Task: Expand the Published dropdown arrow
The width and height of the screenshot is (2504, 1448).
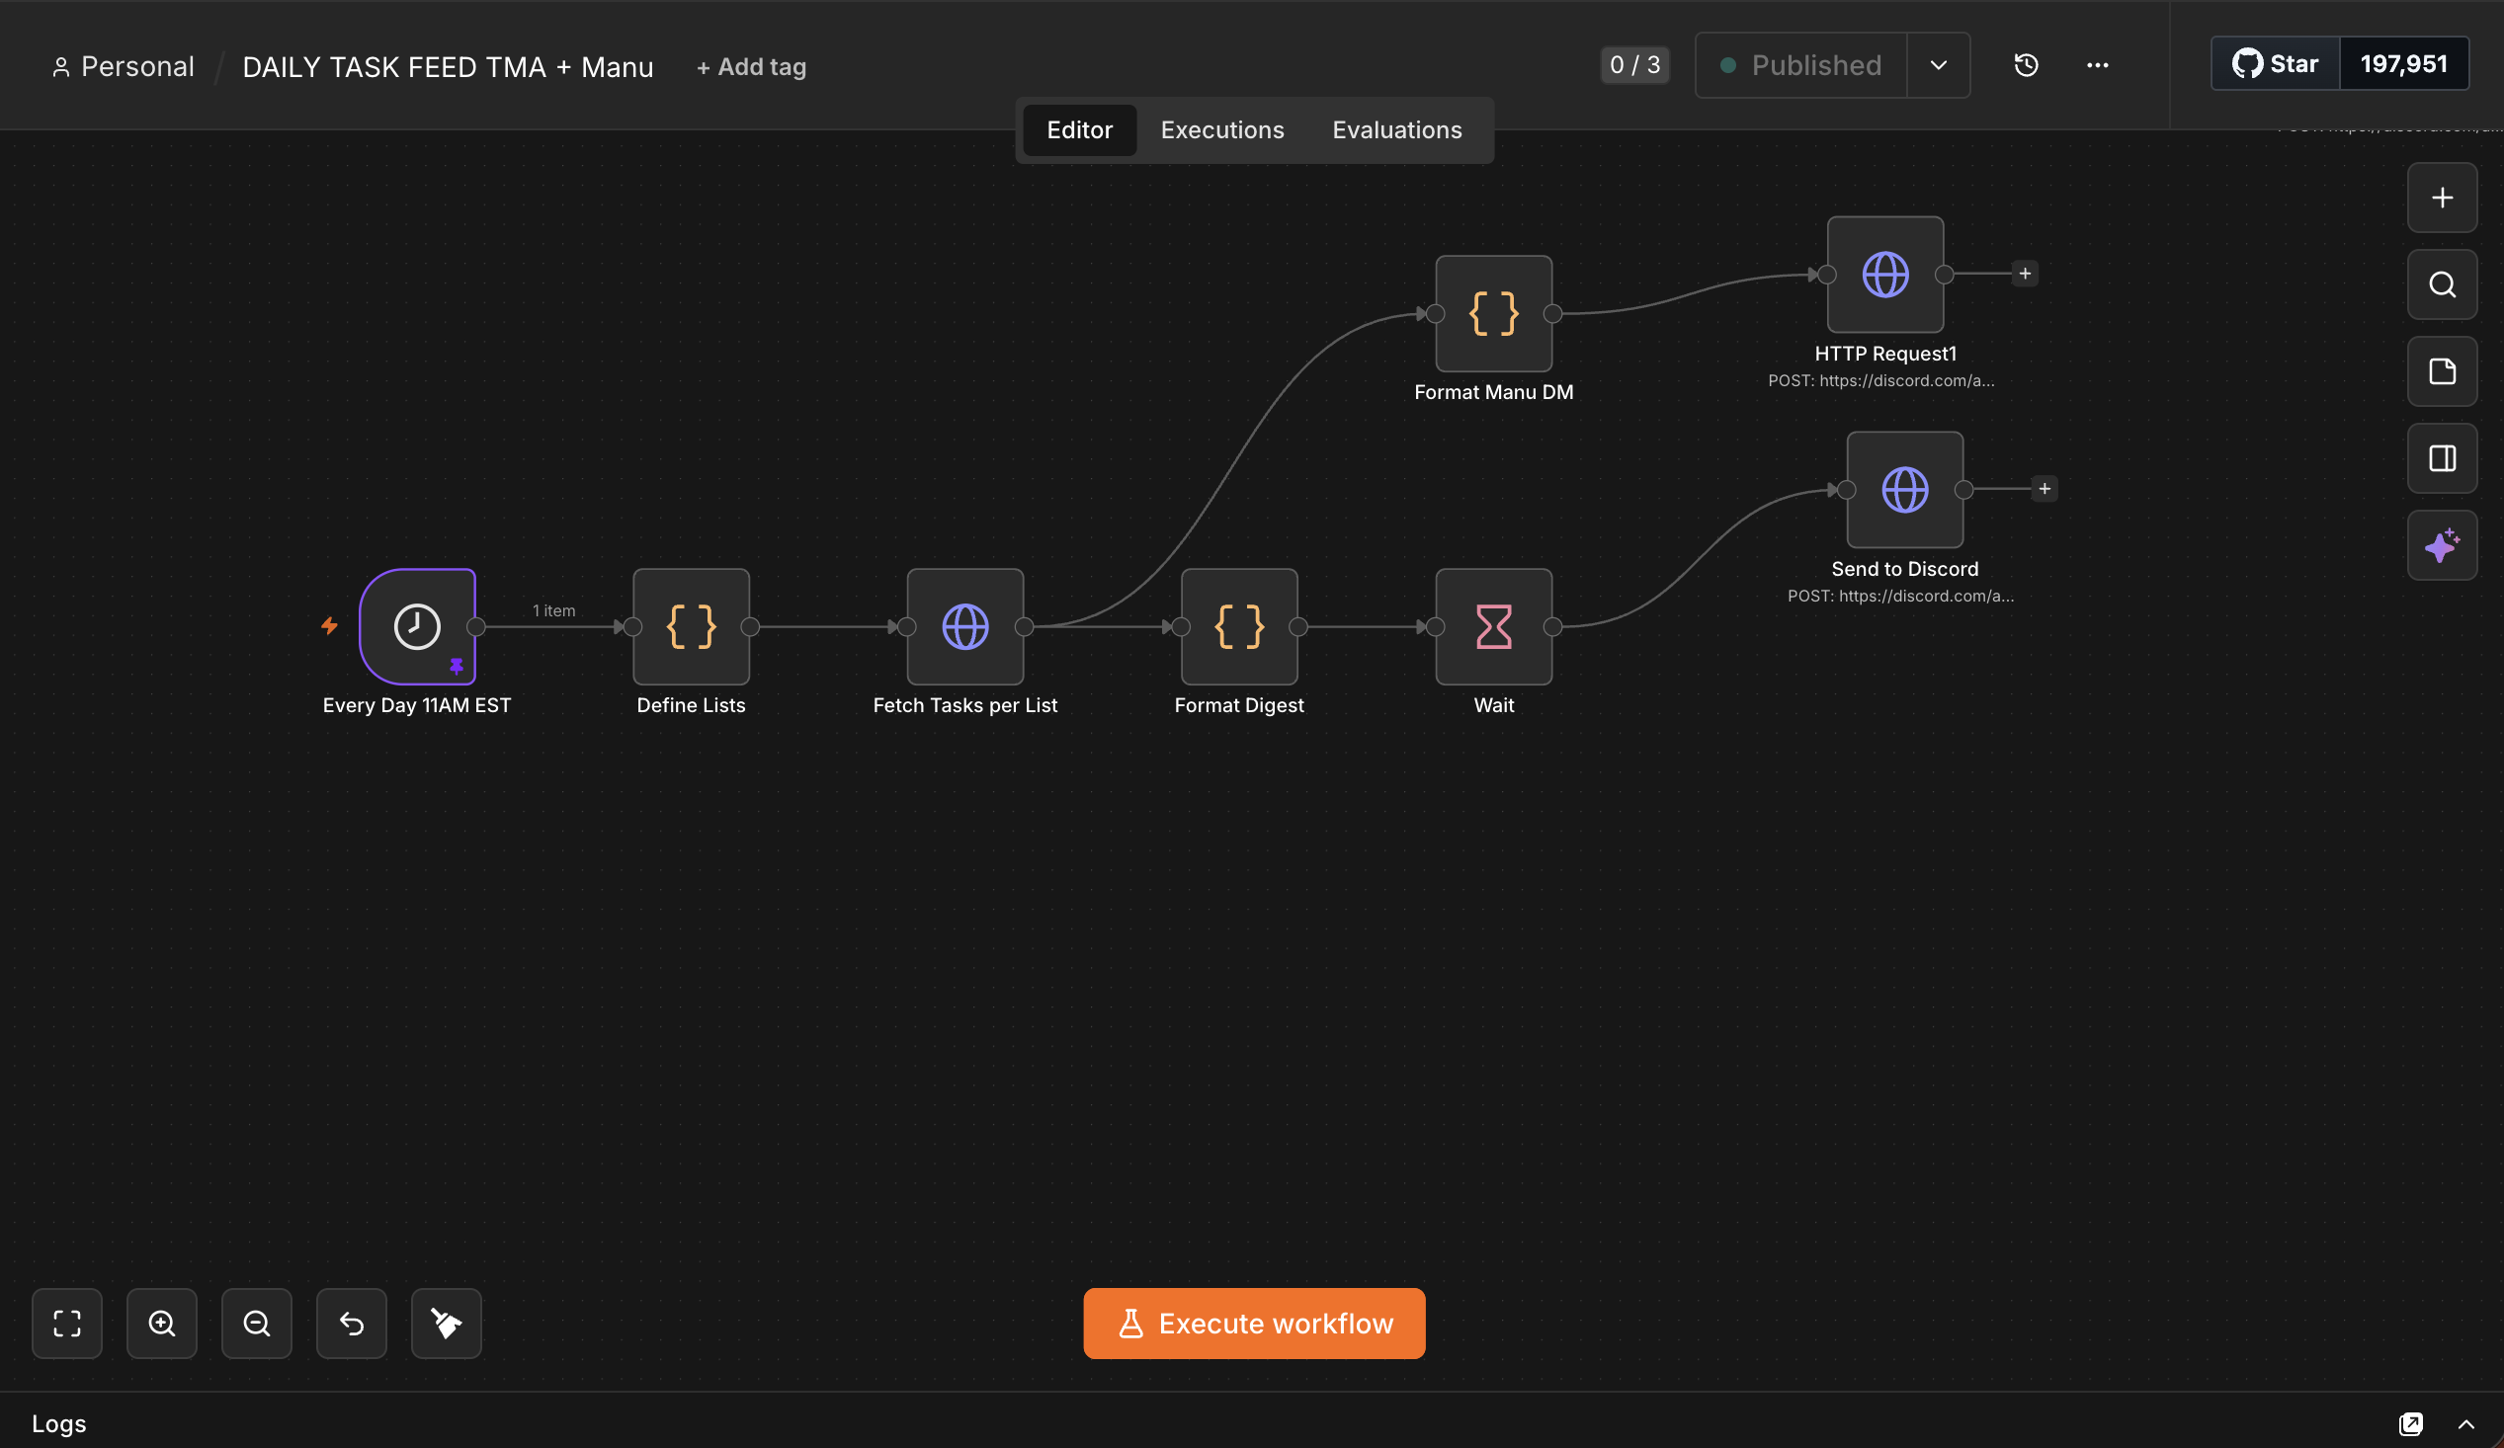Action: coord(1939,65)
